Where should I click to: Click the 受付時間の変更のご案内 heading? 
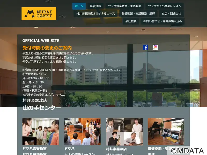[47, 48]
